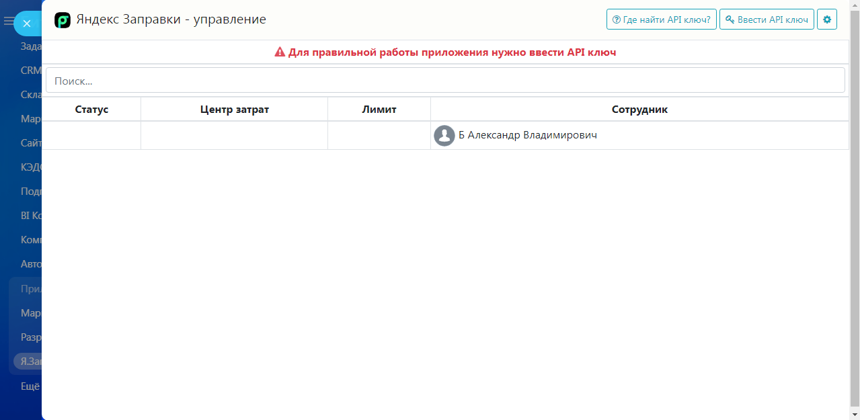Close the panel with the blue X

tap(27, 24)
